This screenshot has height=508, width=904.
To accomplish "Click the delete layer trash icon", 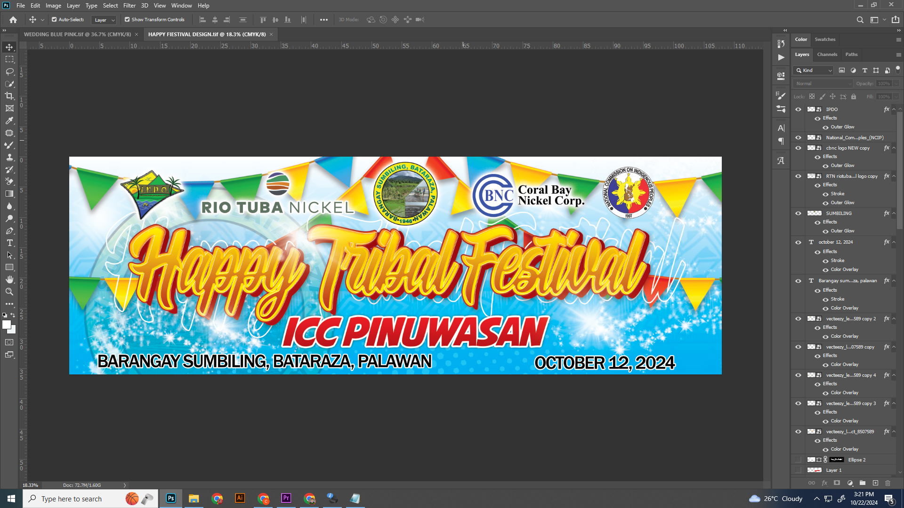I will click(888, 483).
